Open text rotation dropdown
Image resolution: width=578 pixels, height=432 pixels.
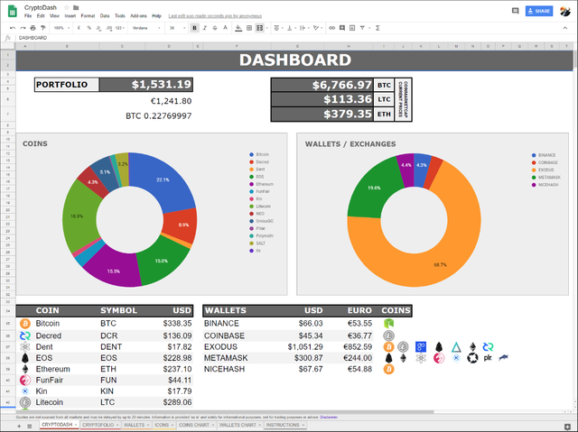(317, 28)
